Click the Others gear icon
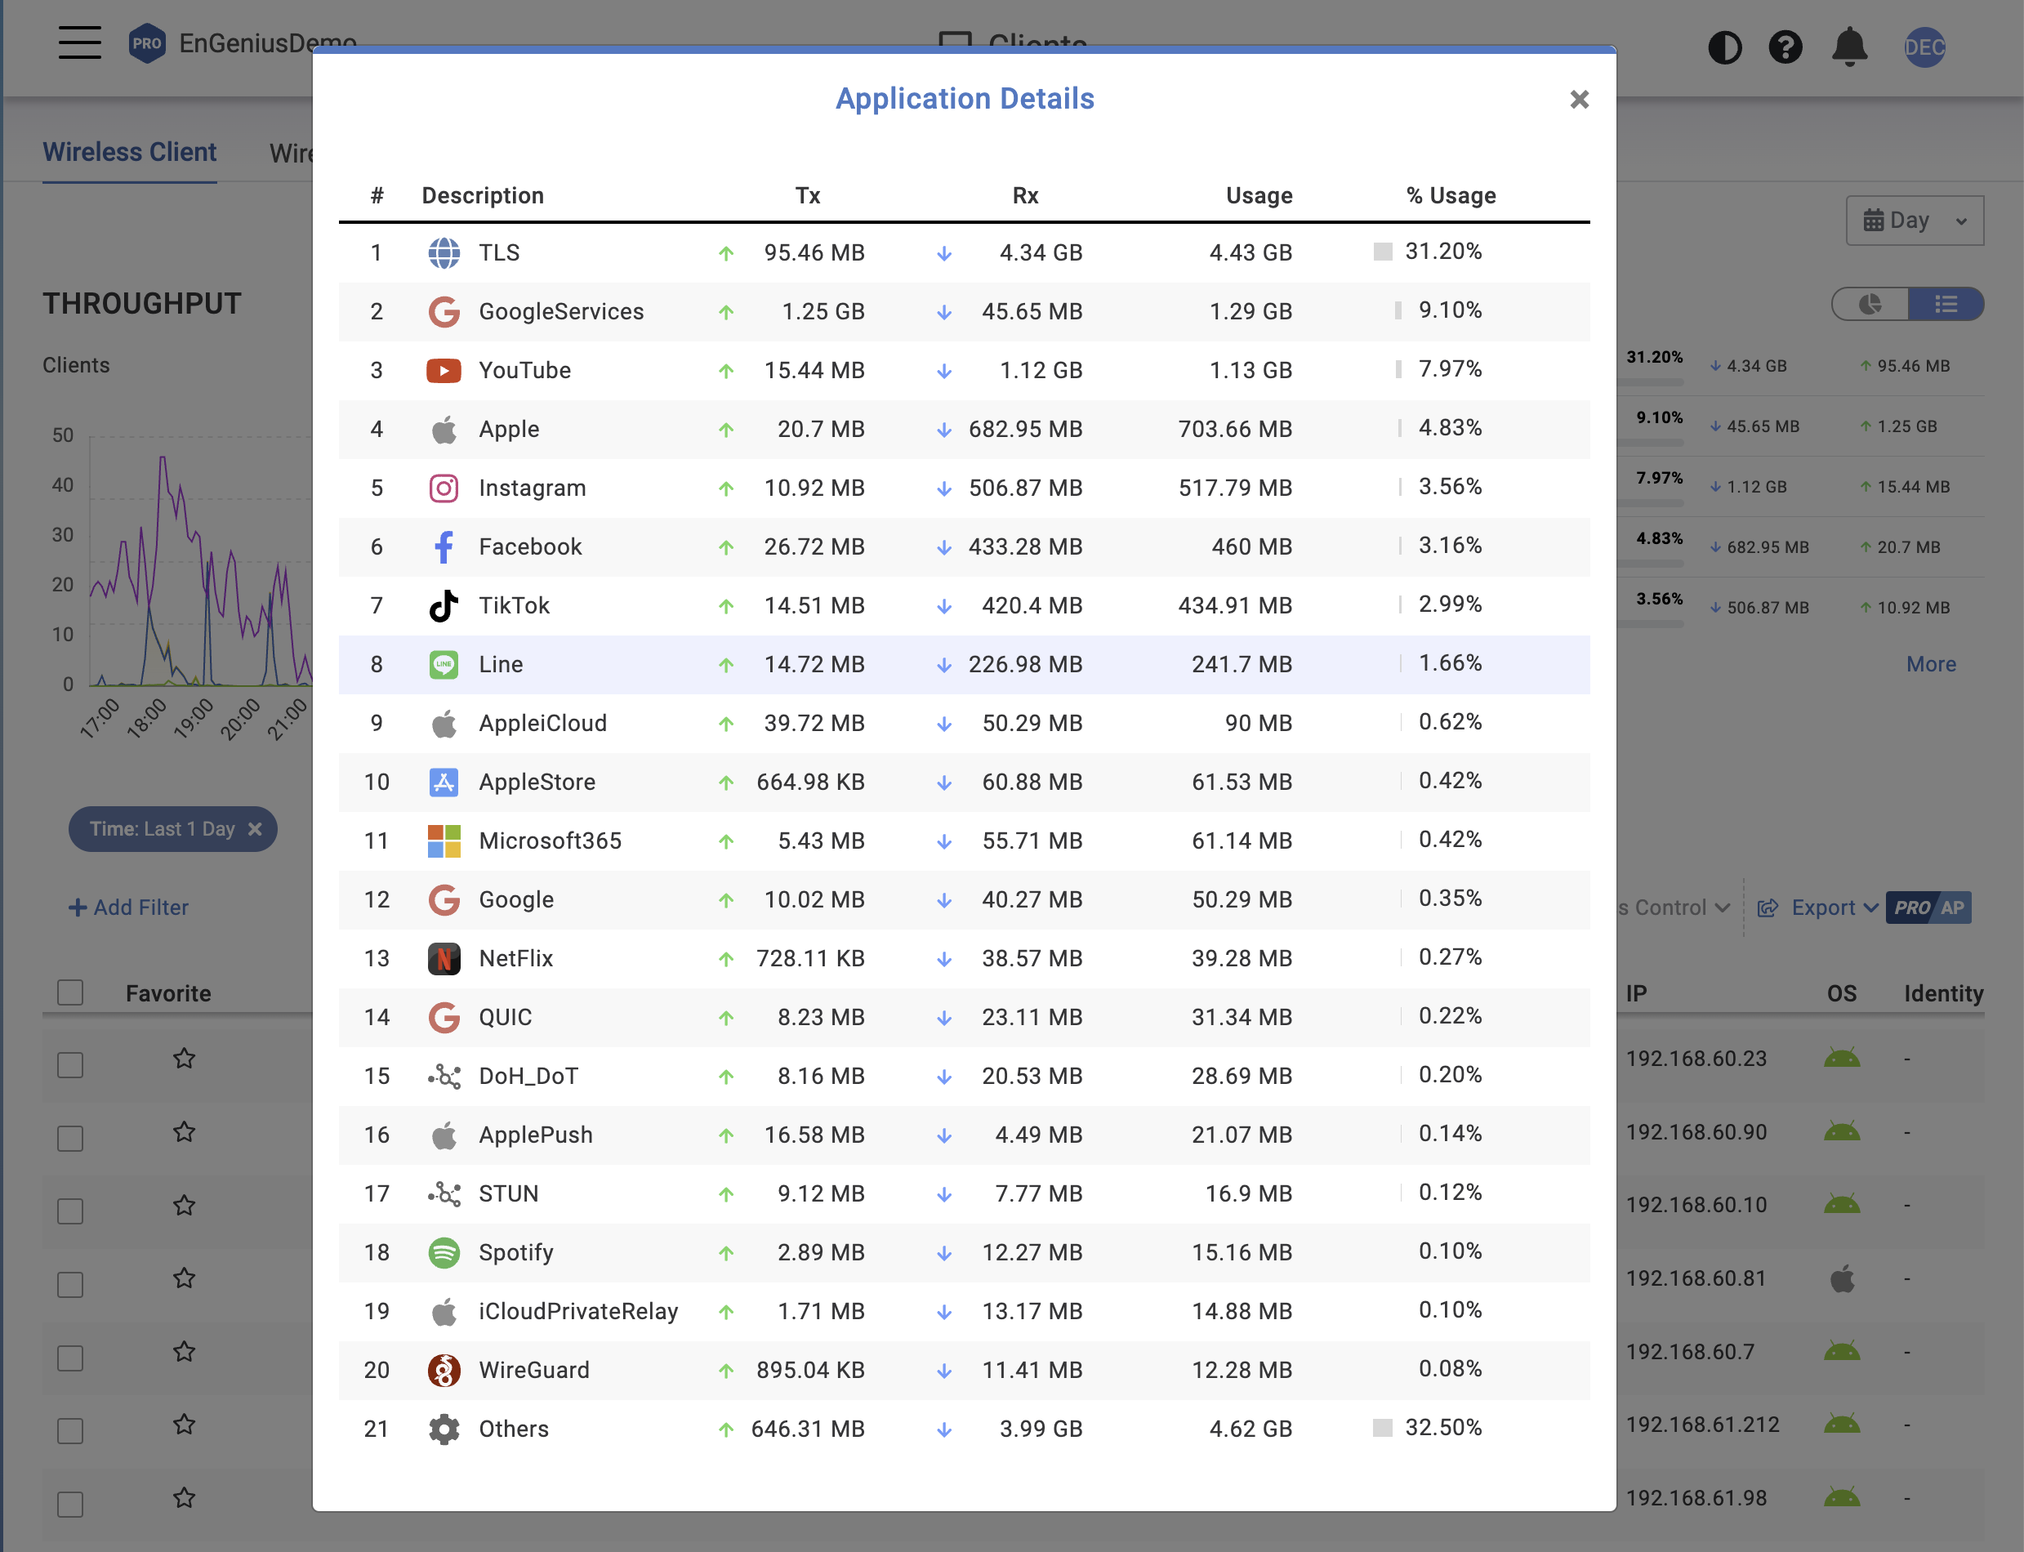The height and width of the screenshot is (1552, 2024). [x=444, y=1429]
